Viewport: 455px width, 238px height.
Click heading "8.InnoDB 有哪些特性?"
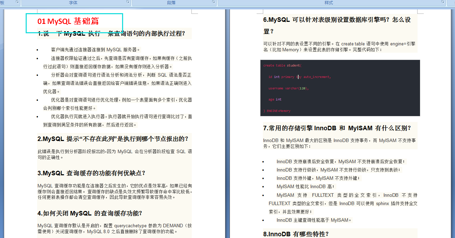pyautogui.click(x=296, y=234)
